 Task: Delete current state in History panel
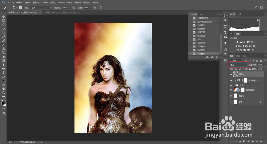217,57
